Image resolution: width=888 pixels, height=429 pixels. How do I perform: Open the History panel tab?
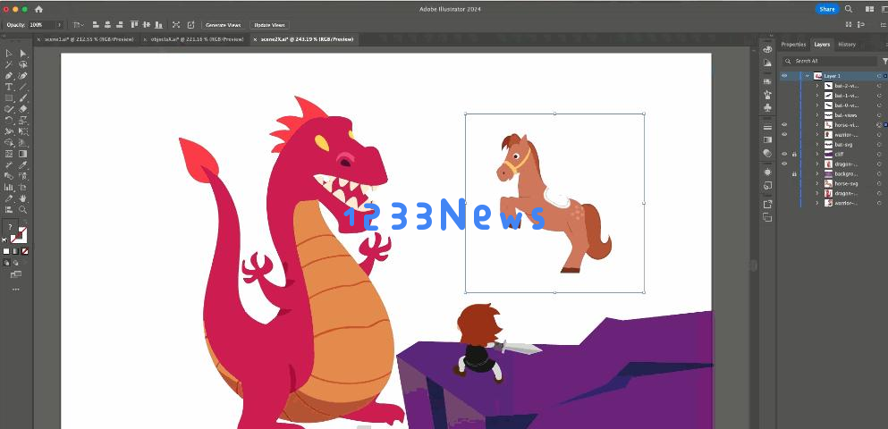(847, 44)
